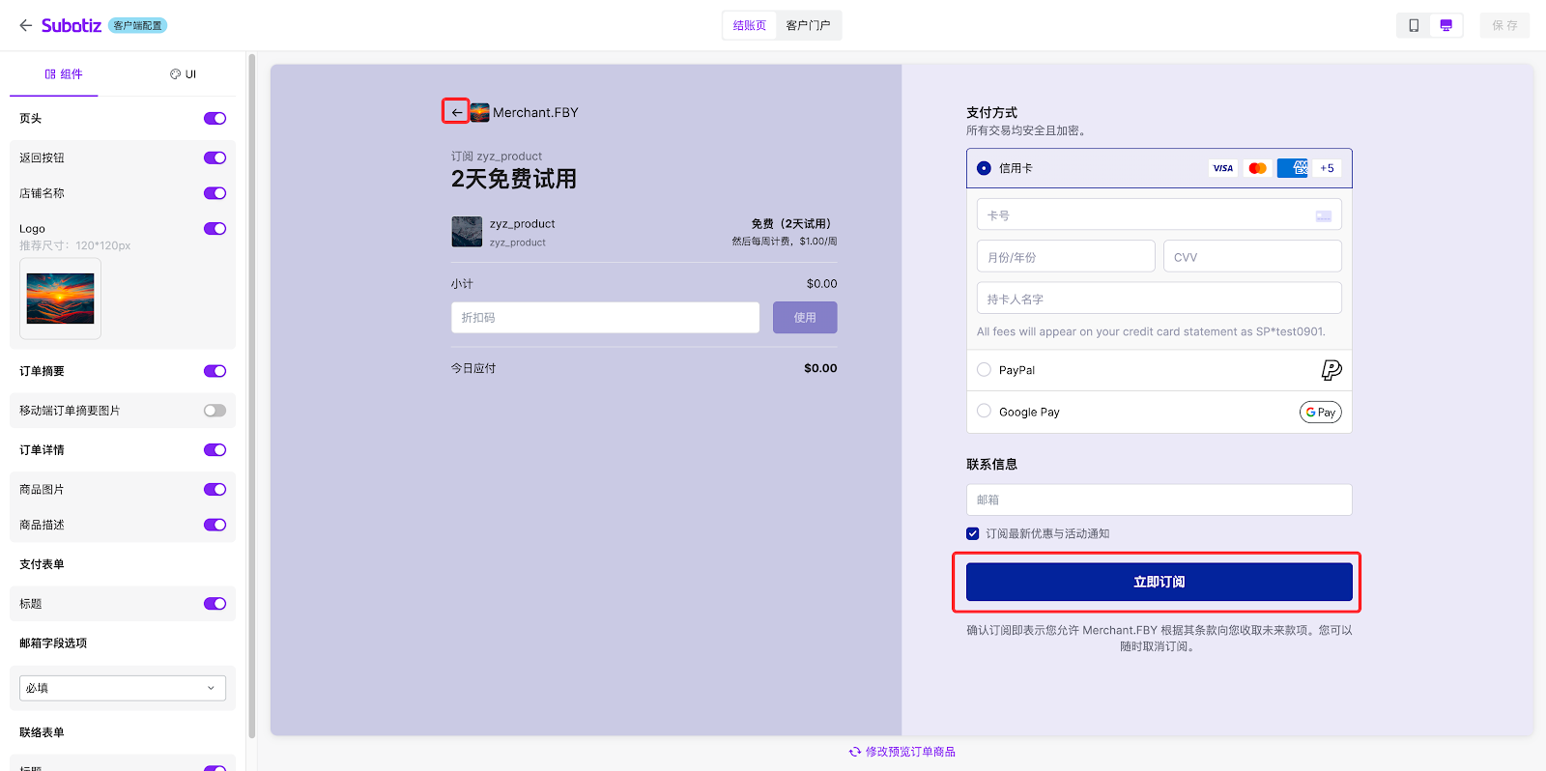Click the Google Pay badge icon
Screen dimensions: 1546x771
(1320, 413)
